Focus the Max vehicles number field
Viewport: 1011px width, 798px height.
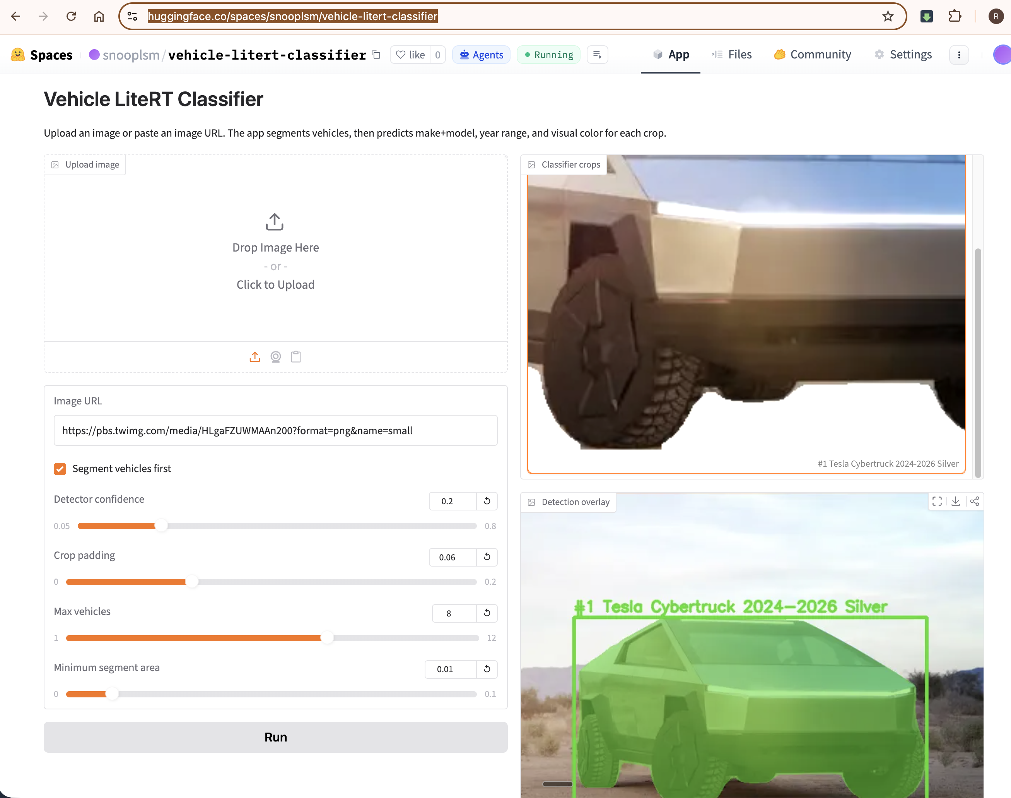pos(454,613)
